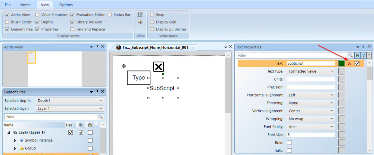Pin the Element Tree panel
This screenshot has height=155, width=374.
(97, 92)
